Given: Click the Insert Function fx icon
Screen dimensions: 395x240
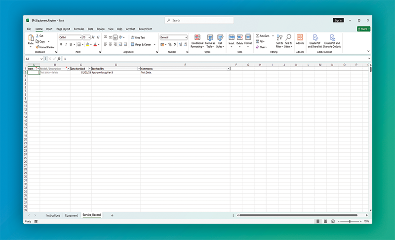Looking at the screenshot, I should (x=59, y=59).
